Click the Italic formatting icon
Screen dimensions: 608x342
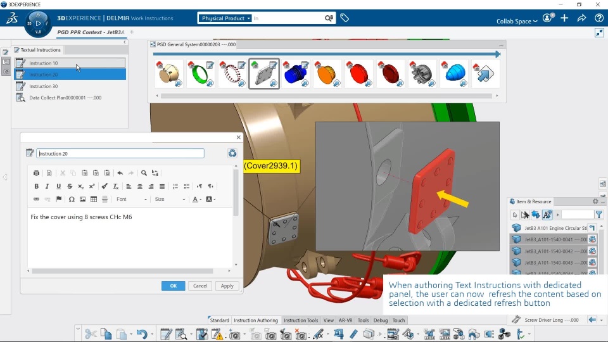click(x=47, y=186)
